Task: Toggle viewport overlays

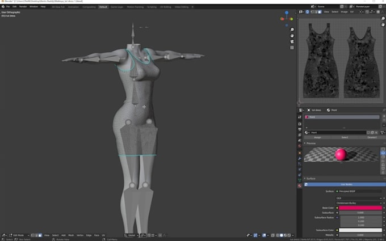Action: click(x=264, y=235)
